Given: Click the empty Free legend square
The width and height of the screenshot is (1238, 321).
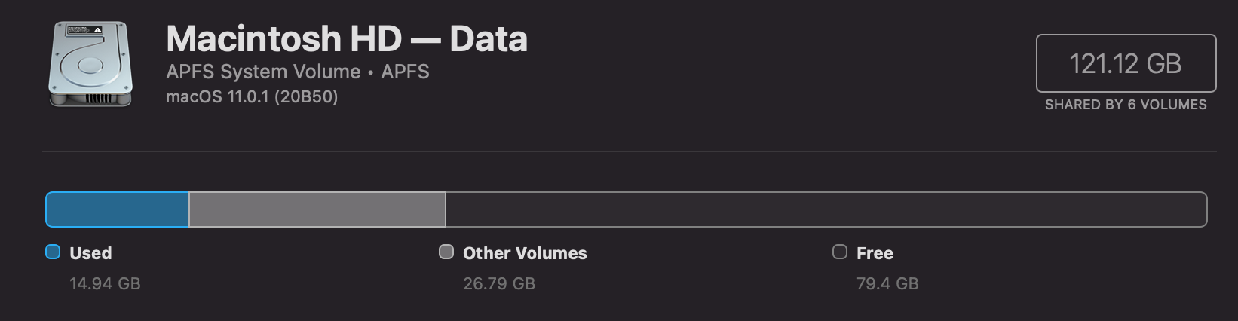Looking at the screenshot, I should tap(840, 252).
